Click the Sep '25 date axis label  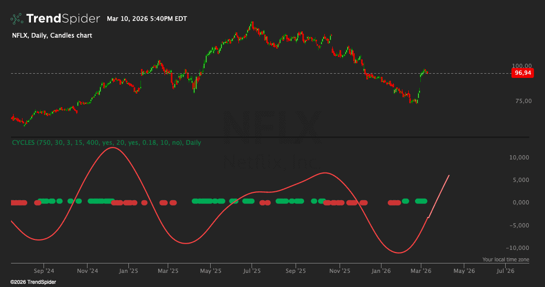click(x=296, y=271)
